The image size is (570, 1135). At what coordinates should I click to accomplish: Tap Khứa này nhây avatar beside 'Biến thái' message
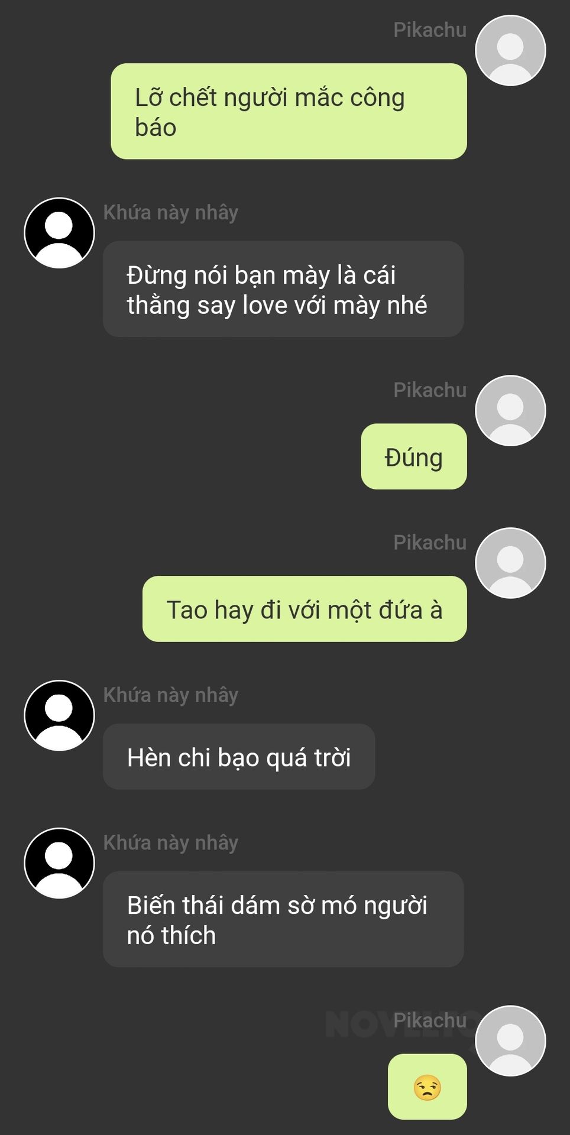(59, 863)
